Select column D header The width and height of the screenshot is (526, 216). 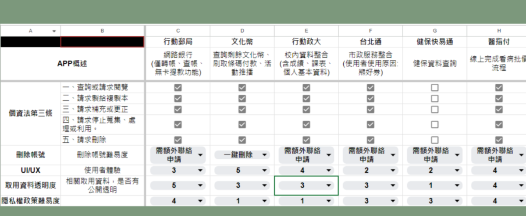pos(242,31)
